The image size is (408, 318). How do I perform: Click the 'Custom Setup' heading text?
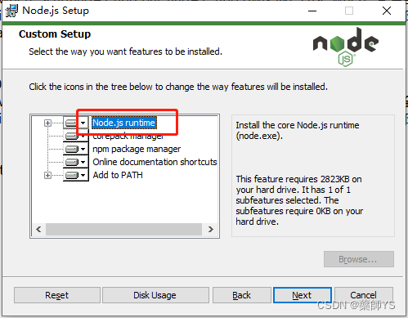[x=55, y=34]
